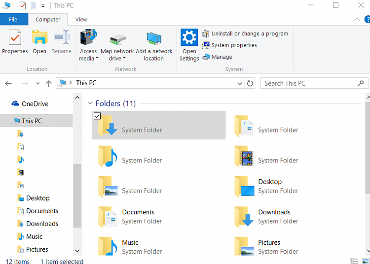Open the Access media menu
The height and width of the screenshot is (264, 370).
[x=88, y=45]
